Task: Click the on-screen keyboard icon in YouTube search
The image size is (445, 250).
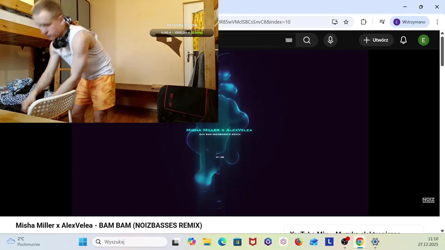Action: pyautogui.click(x=289, y=40)
